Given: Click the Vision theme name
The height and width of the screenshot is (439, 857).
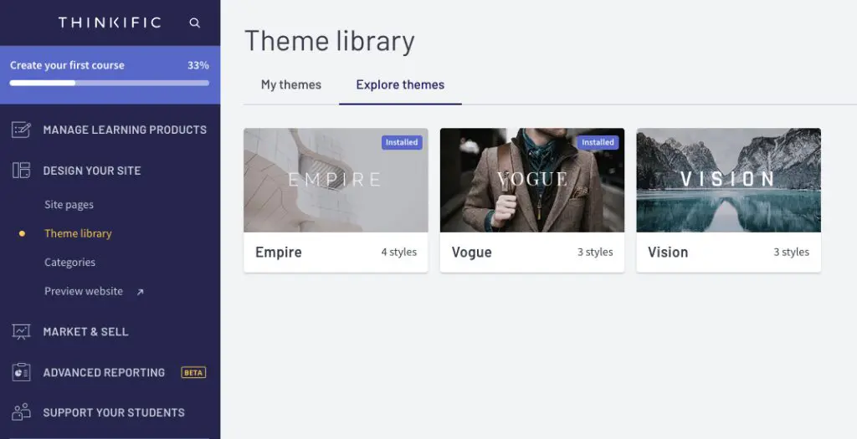Looking at the screenshot, I should point(668,253).
